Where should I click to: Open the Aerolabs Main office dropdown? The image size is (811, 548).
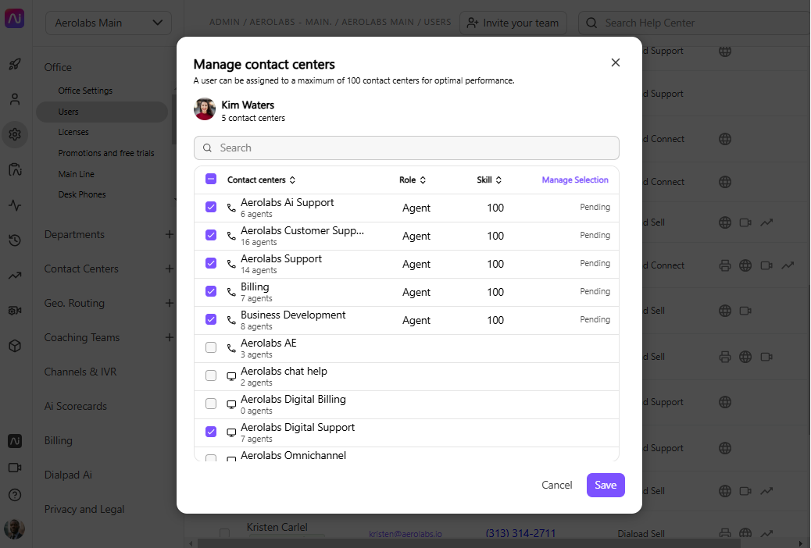(109, 23)
